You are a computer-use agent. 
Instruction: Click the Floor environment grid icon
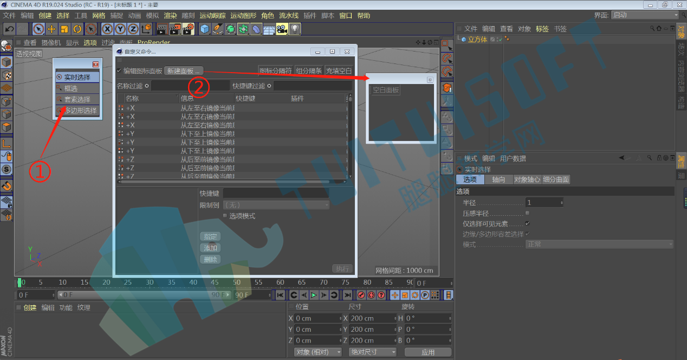(269, 29)
